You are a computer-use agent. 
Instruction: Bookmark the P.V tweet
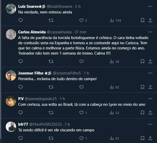(x=142, y=113)
